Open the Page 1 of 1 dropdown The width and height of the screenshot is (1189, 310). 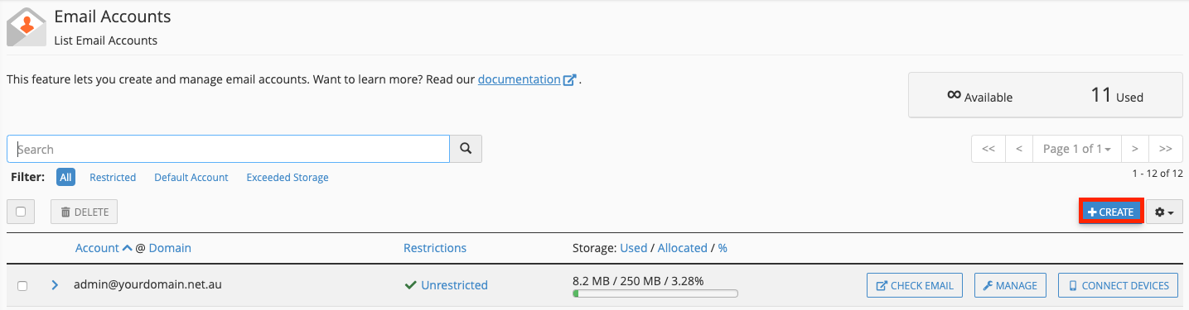pyautogui.click(x=1076, y=149)
